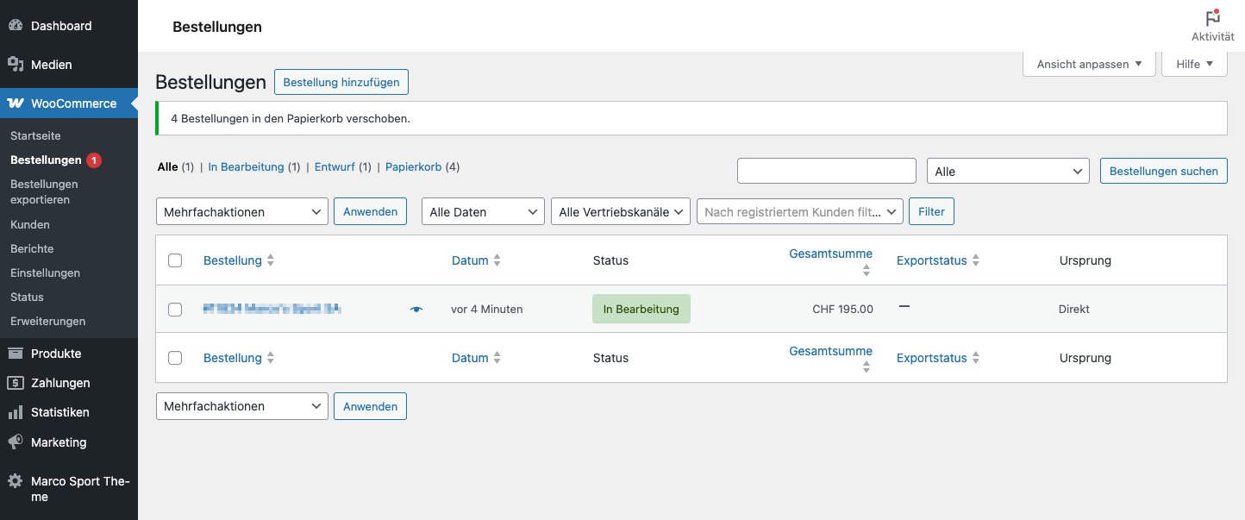This screenshot has height=520, width=1245.
Task: Open the Aktivität flag icon
Action: (x=1212, y=18)
